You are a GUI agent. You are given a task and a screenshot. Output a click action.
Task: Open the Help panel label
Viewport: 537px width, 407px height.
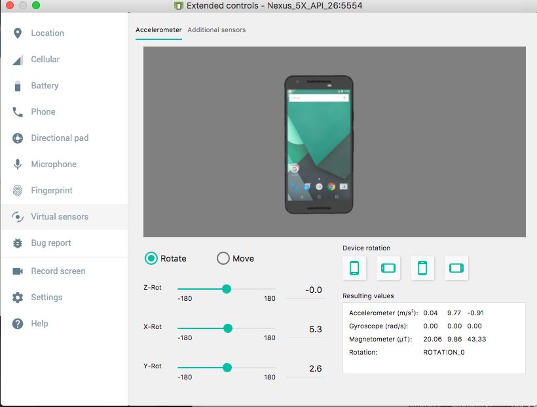(x=39, y=323)
